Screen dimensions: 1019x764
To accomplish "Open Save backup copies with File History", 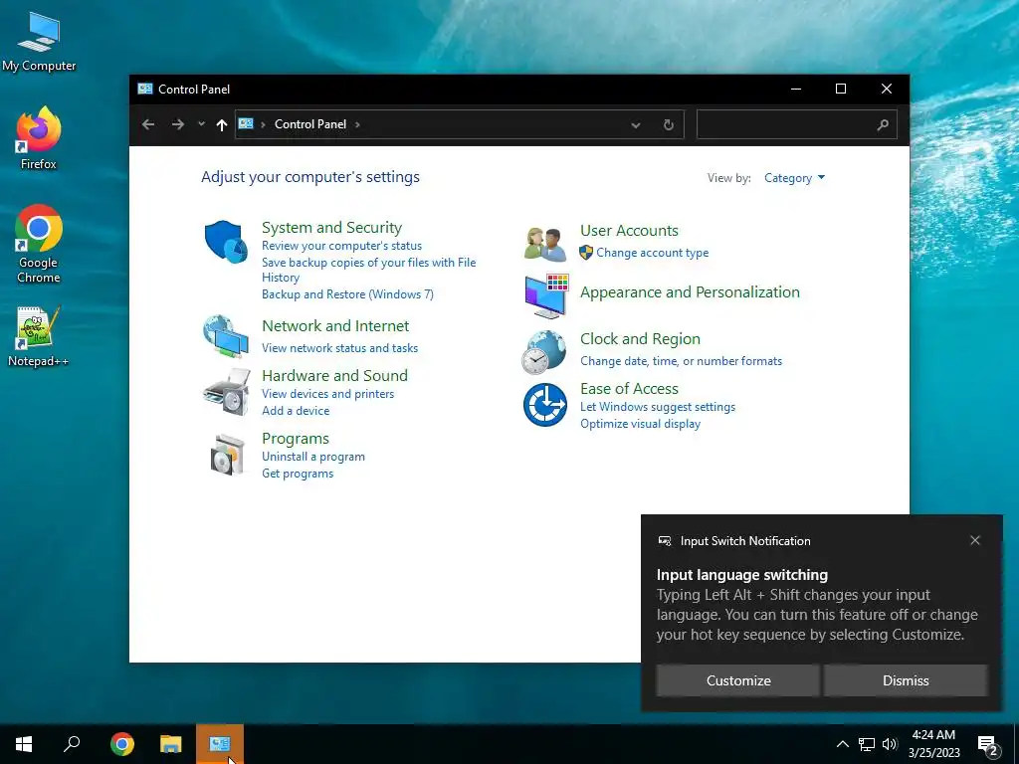I will click(368, 270).
